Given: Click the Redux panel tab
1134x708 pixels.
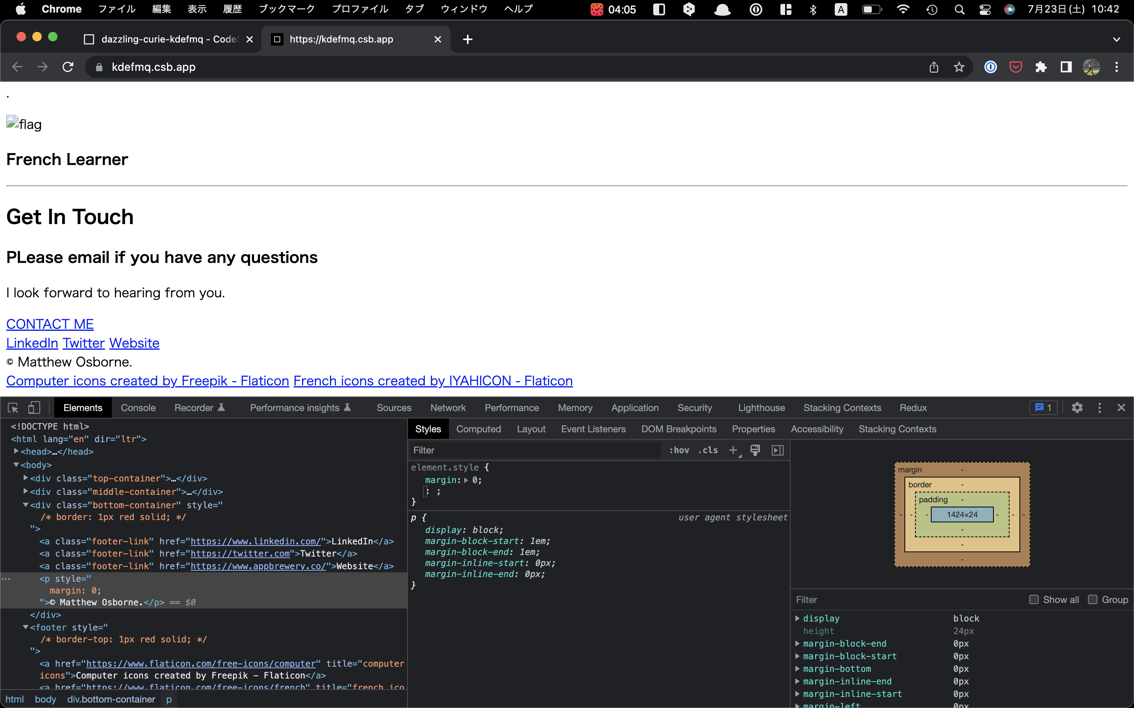Looking at the screenshot, I should [x=912, y=408].
